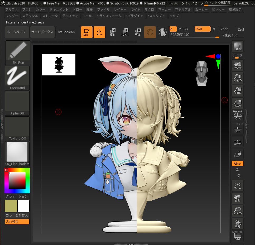255x245 pixels.
Task: Toggle the Gizmo 3D button
Action: pyautogui.click(x=150, y=32)
